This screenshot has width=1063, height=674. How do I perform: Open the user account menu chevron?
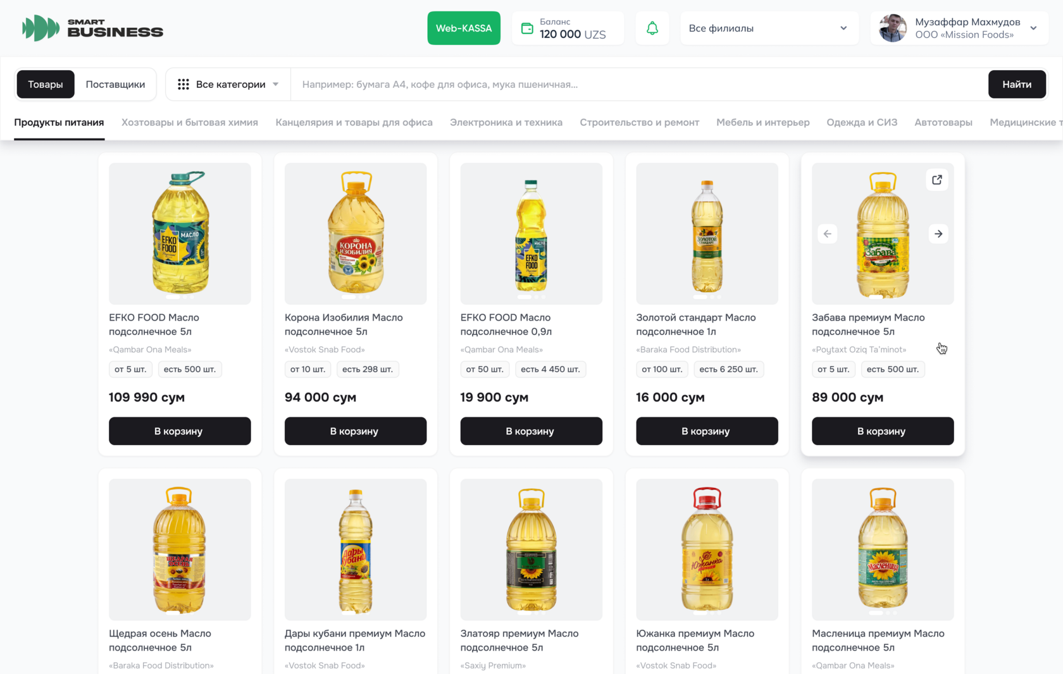[1033, 28]
